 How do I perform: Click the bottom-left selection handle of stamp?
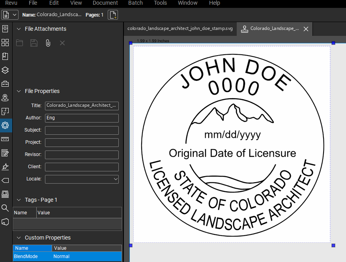(x=131, y=245)
